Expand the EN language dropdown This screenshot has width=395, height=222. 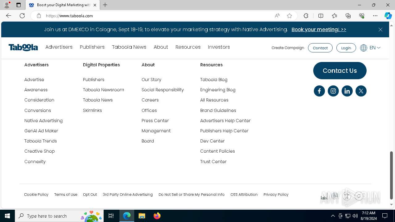pos(375,48)
